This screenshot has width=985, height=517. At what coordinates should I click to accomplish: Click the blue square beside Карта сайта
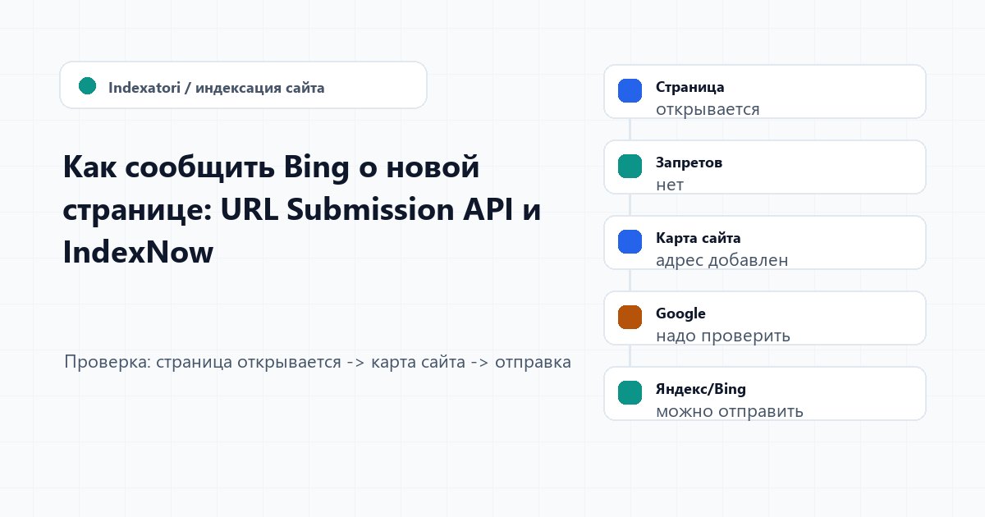[x=630, y=242]
